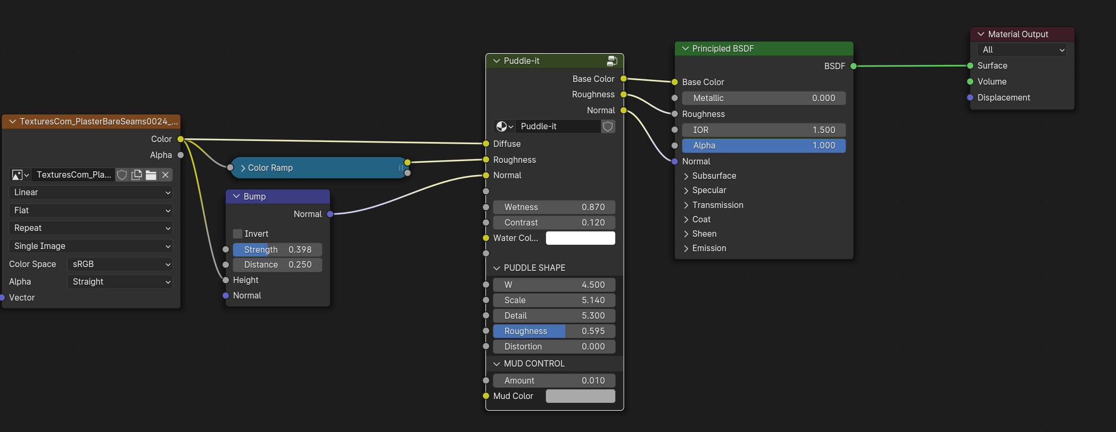Expand the collapsed Color Ramp node

(x=243, y=168)
